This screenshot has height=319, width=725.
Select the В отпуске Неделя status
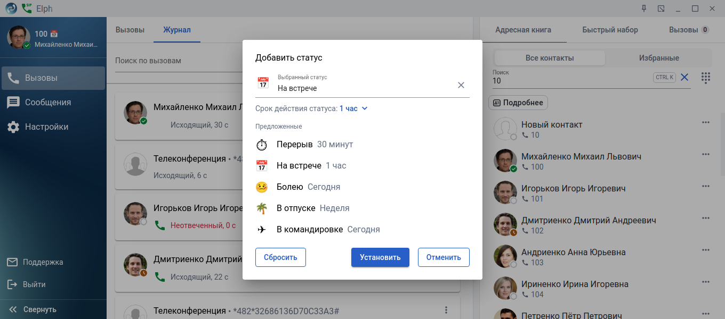[x=362, y=208]
